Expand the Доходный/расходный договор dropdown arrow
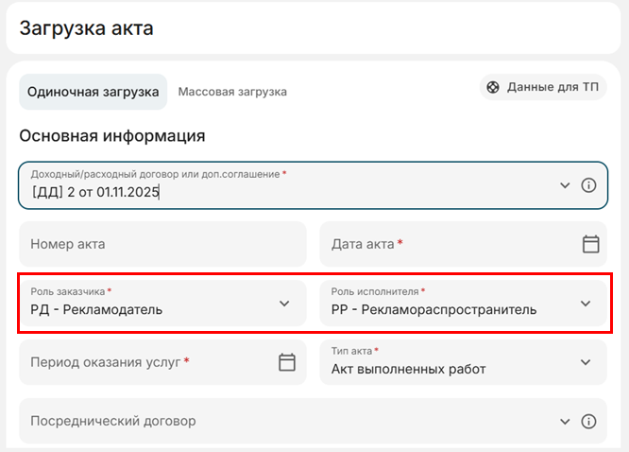The height and width of the screenshot is (452, 629). (565, 185)
